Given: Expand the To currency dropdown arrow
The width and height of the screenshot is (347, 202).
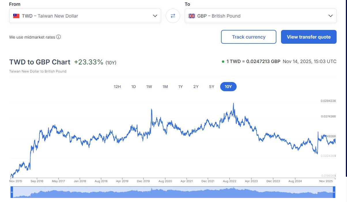Looking at the screenshot, I should (331, 16).
